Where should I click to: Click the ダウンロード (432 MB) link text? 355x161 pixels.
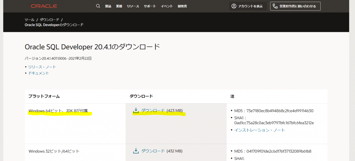(153, 151)
